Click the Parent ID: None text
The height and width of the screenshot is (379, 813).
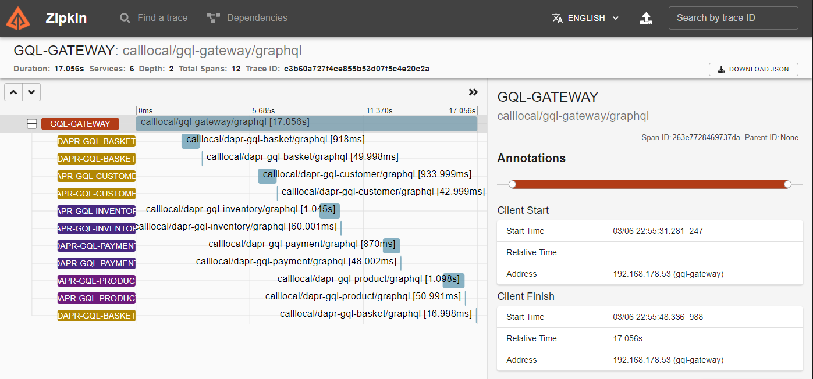click(772, 138)
